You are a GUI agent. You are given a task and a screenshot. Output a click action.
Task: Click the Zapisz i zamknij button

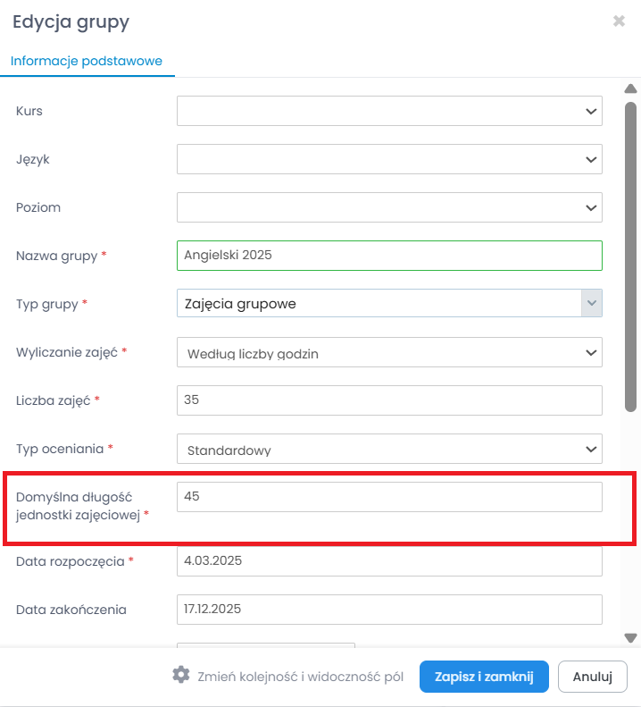(484, 677)
